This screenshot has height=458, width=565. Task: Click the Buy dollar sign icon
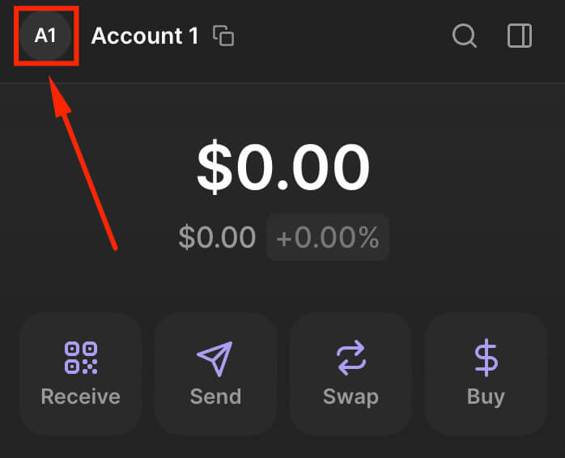pyautogui.click(x=486, y=358)
